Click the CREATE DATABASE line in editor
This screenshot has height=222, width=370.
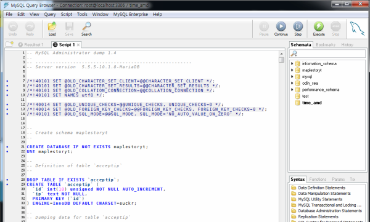tap(88, 147)
